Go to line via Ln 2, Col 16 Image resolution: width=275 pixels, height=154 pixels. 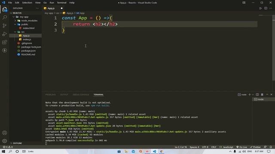click(180, 147)
